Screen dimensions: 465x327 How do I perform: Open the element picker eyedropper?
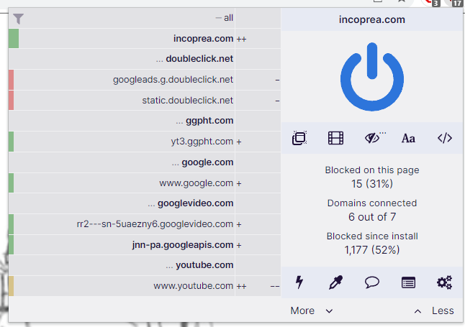tap(335, 282)
